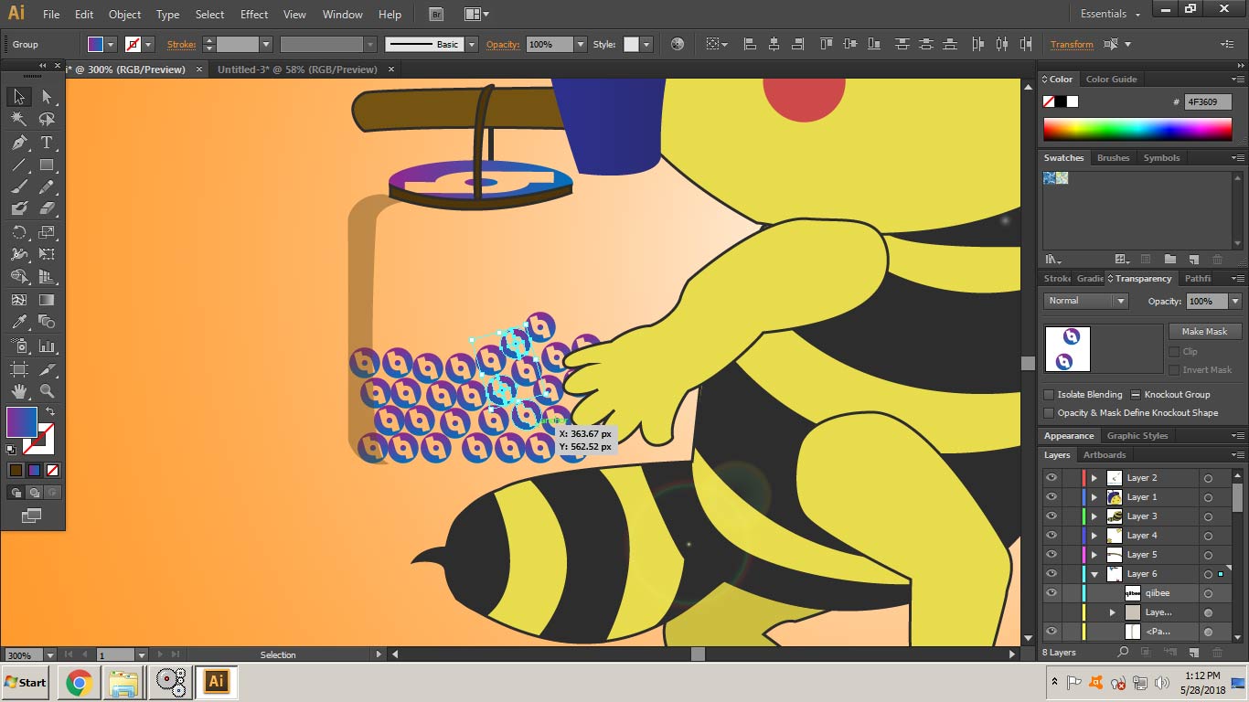The height and width of the screenshot is (702, 1249).
Task: Toggle visibility of Layer 5
Action: tap(1052, 554)
